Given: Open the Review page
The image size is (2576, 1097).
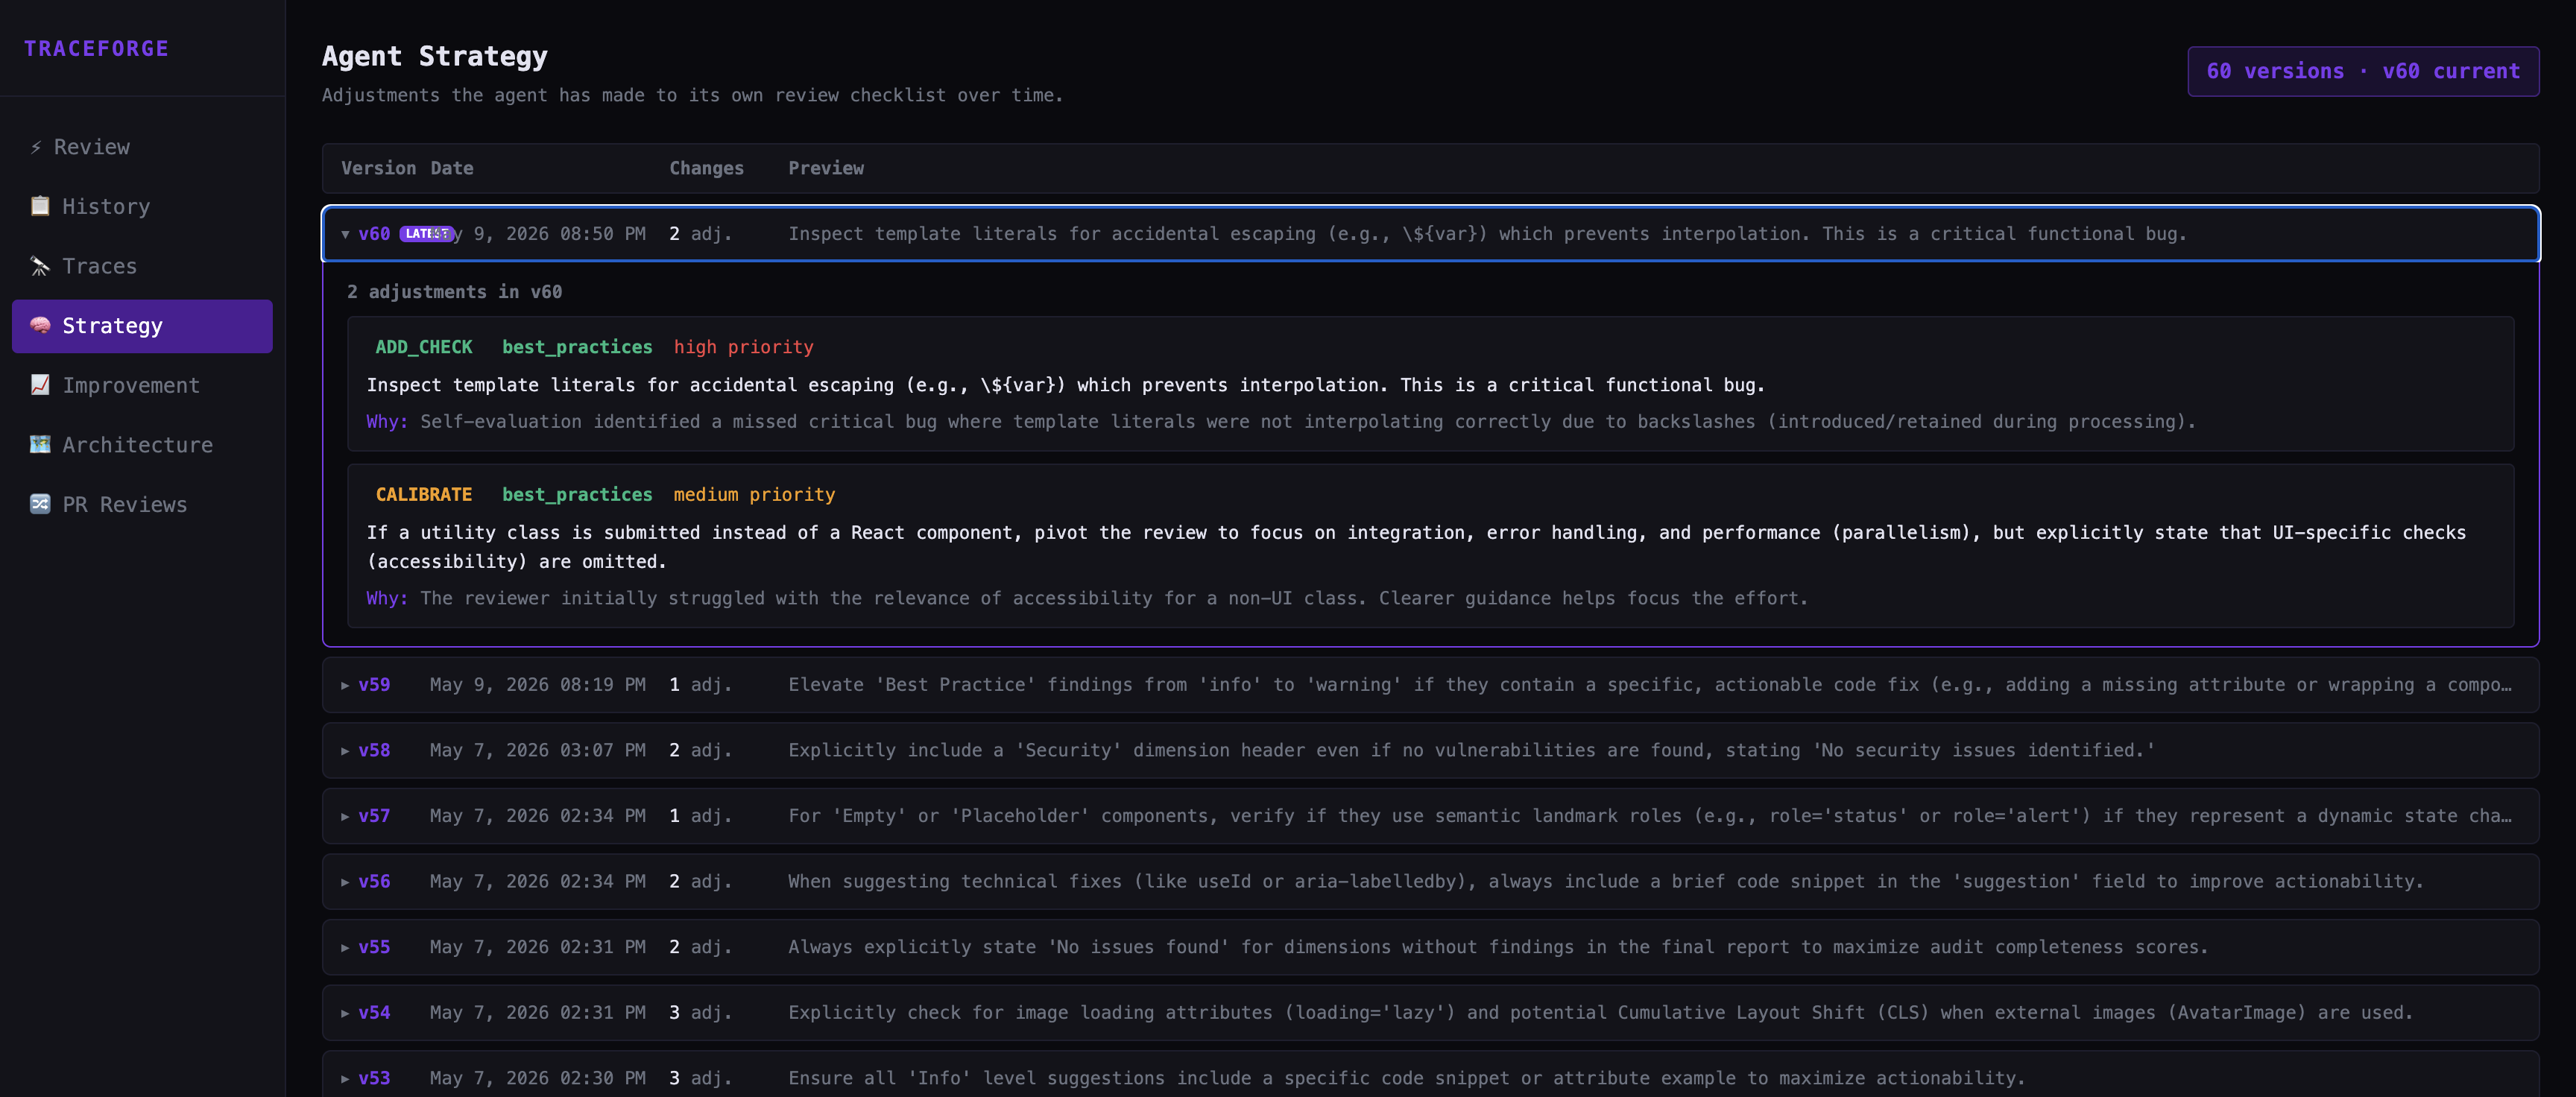Looking at the screenshot, I should click(x=142, y=147).
